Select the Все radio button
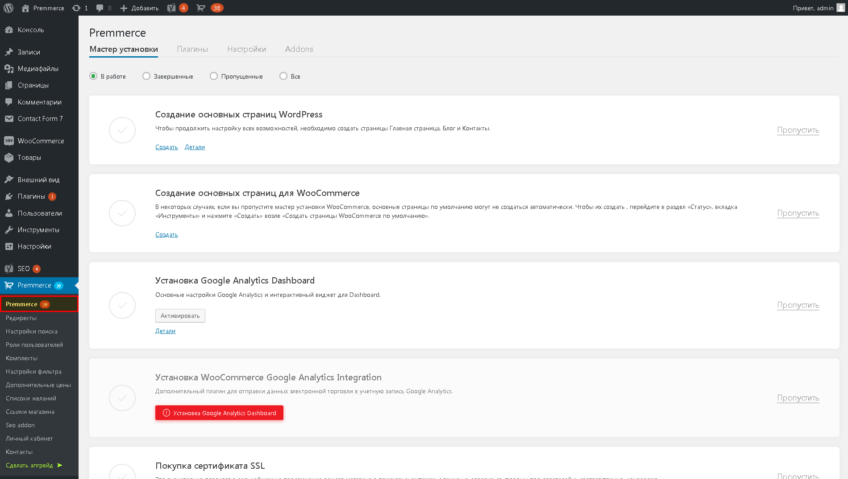Image resolution: width=848 pixels, height=479 pixels. [x=283, y=76]
